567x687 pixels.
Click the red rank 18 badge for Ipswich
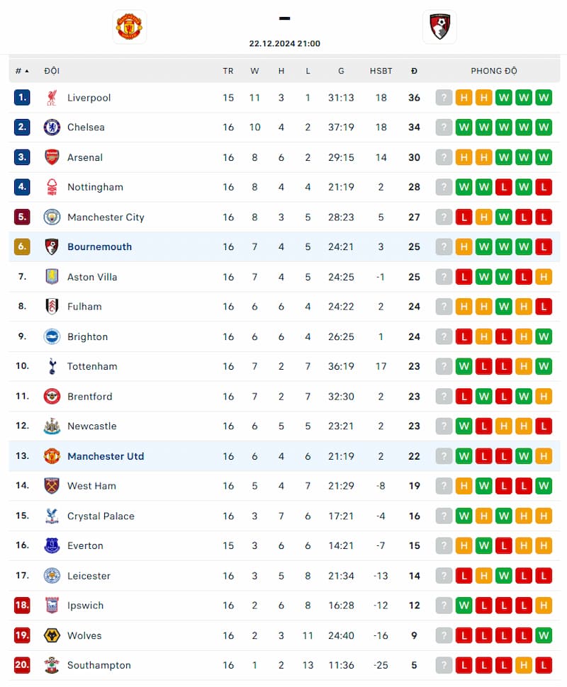click(x=22, y=606)
